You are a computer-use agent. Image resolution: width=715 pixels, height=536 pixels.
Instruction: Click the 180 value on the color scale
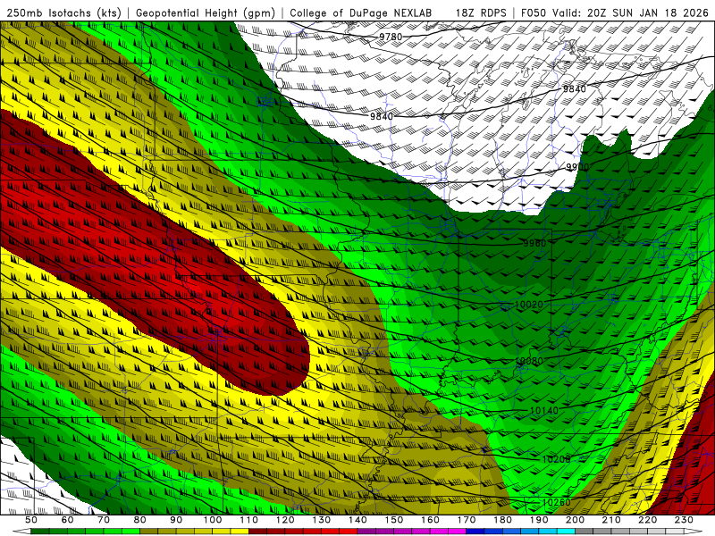click(x=503, y=520)
